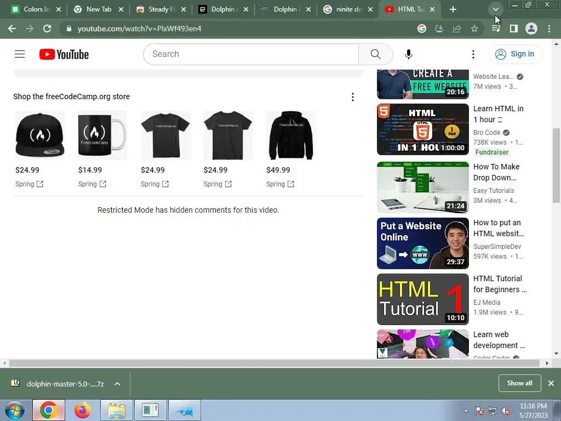Click the Easy Tutorials channel name
The height and width of the screenshot is (421, 561).
(494, 190)
